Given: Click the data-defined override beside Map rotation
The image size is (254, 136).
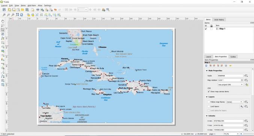Looking at the screenshot, I should click(246, 80).
